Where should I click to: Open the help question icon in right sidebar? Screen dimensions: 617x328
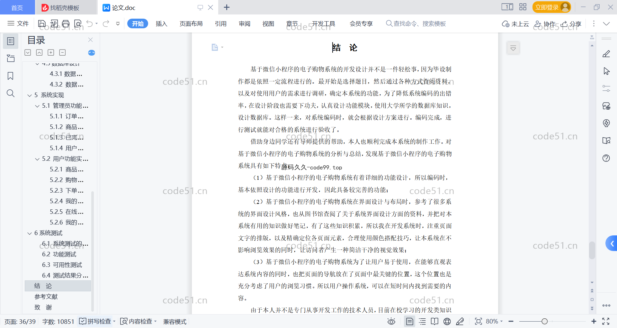tap(606, 158)
